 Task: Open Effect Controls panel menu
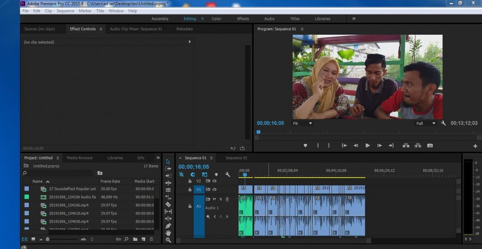point(101,29)
